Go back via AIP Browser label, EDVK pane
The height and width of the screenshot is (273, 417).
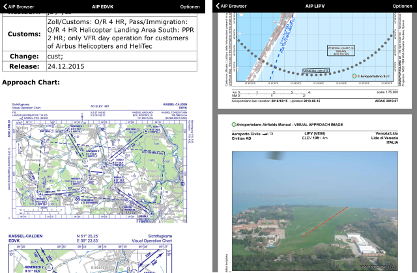[x=21, y=6]
